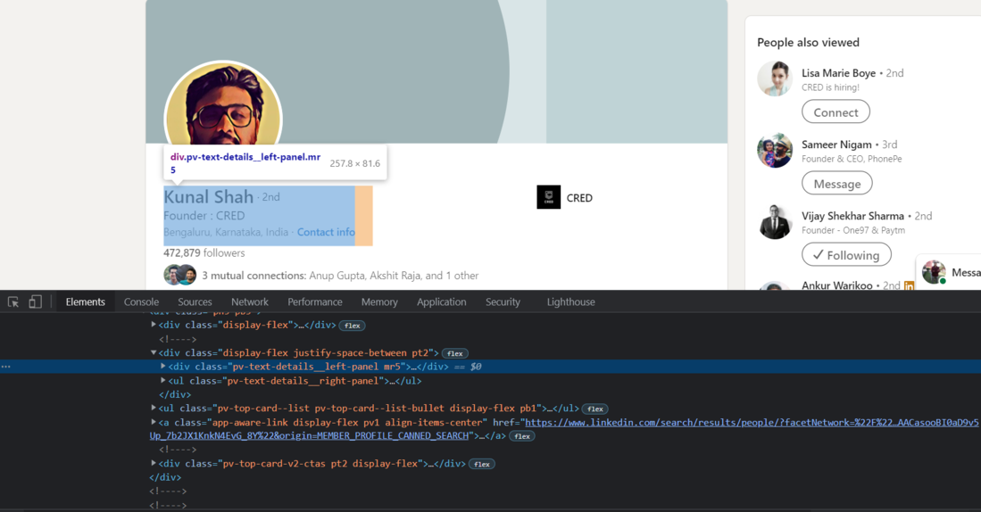Toggle the device toolbar icon
Screen dimensions: 981x512
click(36, 302)
